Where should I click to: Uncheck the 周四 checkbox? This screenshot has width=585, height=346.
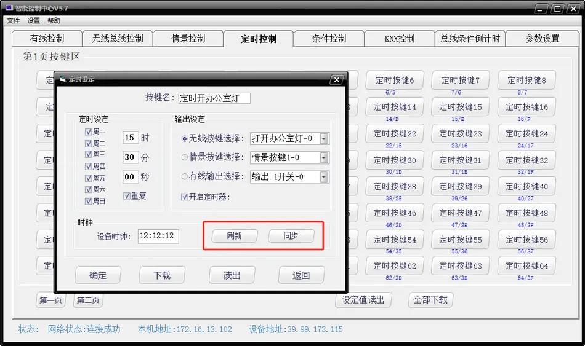[x=89, y=166]
